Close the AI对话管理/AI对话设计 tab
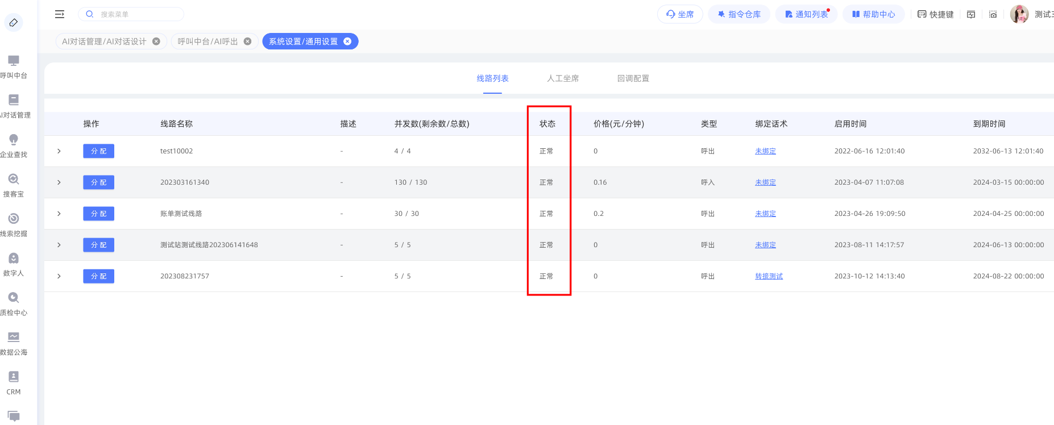Screen dimensions: 1054x425 coord(156,41)
